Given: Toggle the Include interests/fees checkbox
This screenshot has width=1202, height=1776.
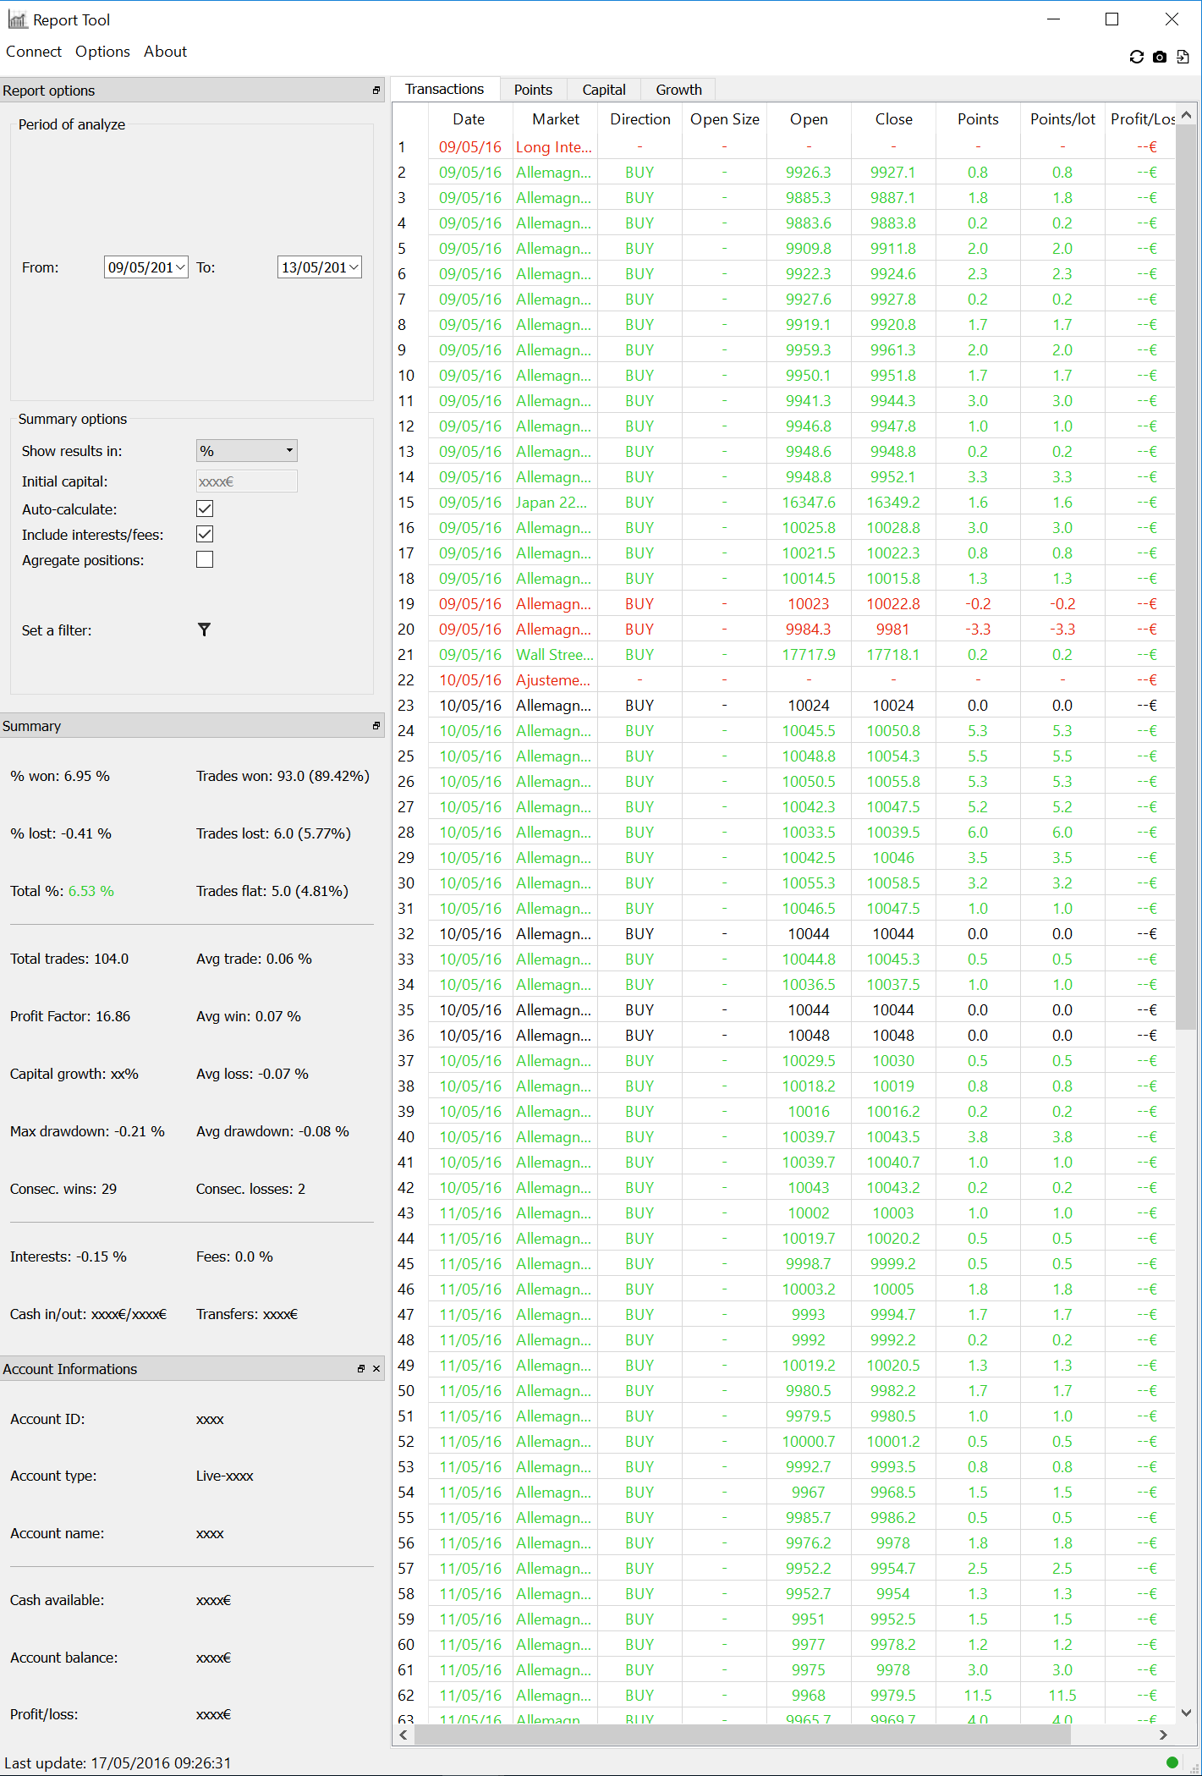Looking at the screenshot, I should pyautogui.click(x=205, y=534).
